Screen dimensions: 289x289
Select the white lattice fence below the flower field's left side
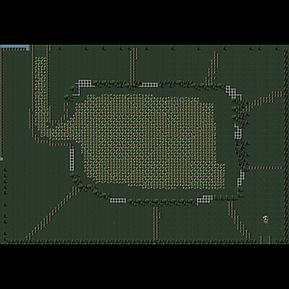118,200
